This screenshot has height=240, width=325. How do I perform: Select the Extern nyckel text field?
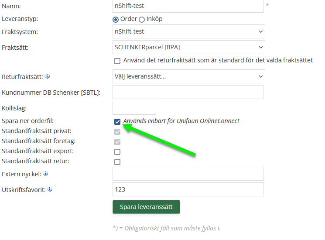point(188,174)
